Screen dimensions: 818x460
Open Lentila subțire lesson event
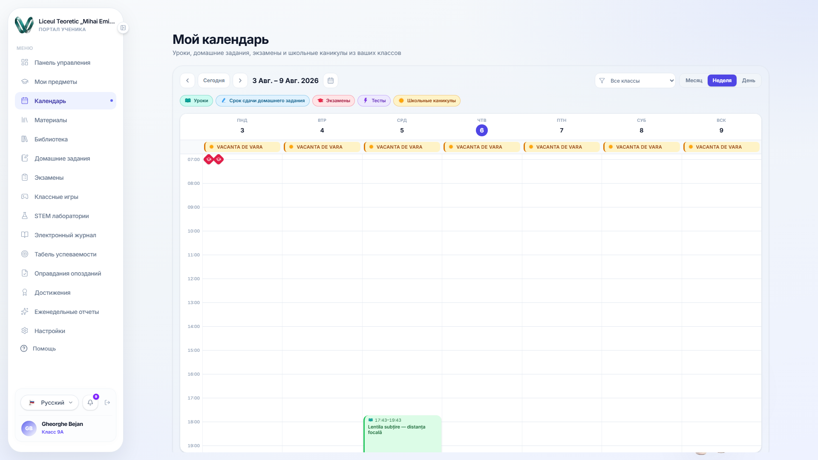click(x=402, y=434)
